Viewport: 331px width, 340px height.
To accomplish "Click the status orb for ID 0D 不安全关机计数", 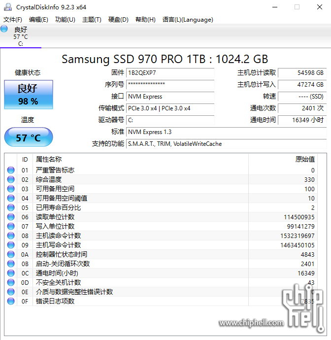I will (x=11, y=282).
